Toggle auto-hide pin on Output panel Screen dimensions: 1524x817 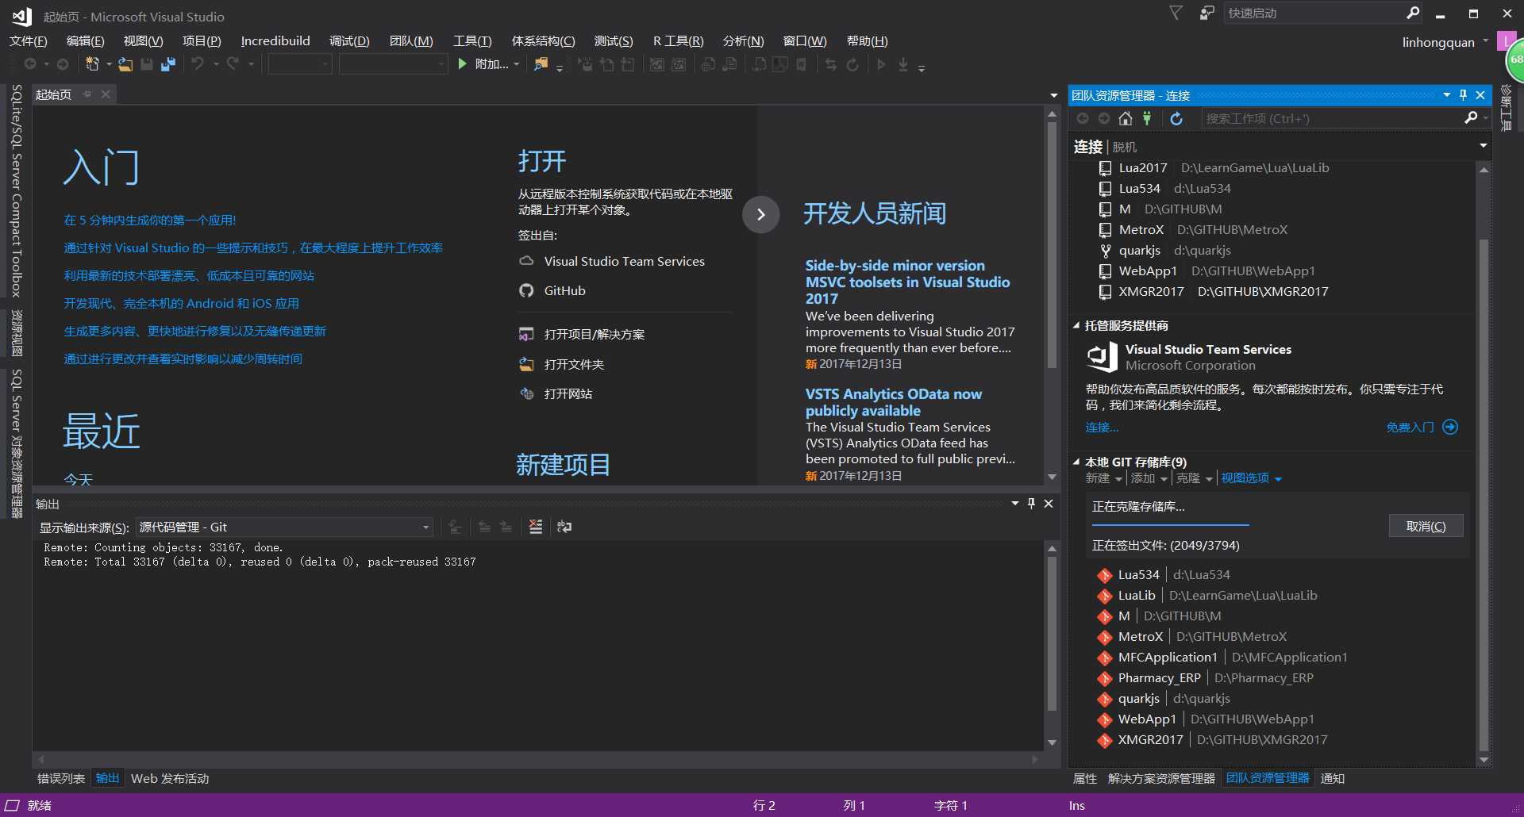(1031, 504)
